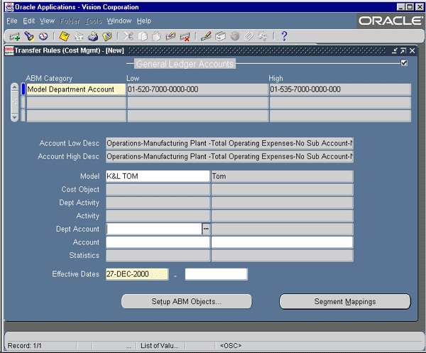Viewport: 426px width, 353px height.
Task: Click the Model Department Account category cell
Action: pyautogui.click(x=75, y=89)
